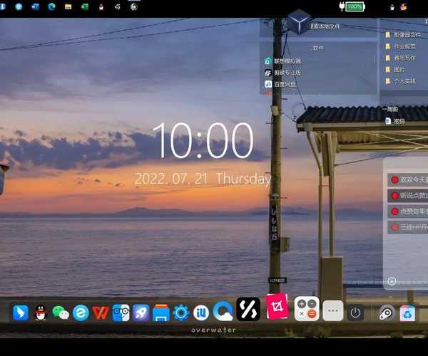Click the black percent-sign dock icon
This screenshot has height=356, width=428.
tap(248, 309)
